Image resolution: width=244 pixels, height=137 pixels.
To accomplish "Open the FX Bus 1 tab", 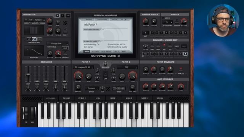I will click(66, 98).
